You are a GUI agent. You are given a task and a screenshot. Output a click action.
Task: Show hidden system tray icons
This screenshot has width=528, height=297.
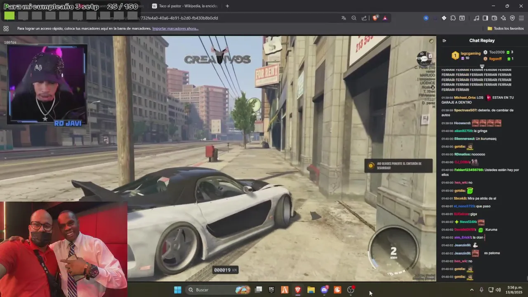(472, 290)
